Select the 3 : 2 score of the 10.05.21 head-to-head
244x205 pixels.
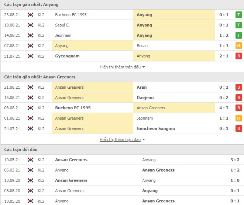[235, 160]
